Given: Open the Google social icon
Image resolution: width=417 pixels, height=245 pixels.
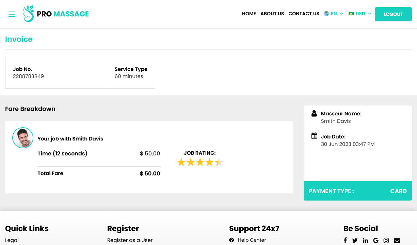Looking at the screenshot, I should [x=376, y=240].
